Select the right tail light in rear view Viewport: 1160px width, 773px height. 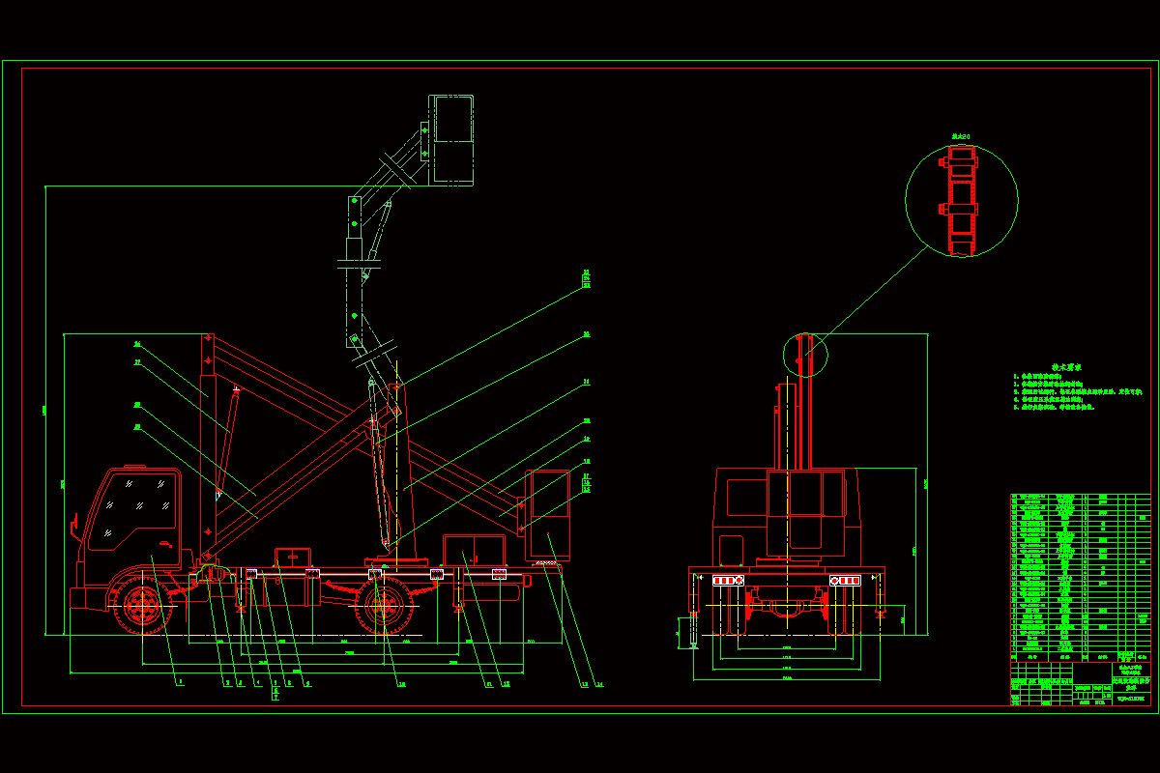click(x=845, y=580)
